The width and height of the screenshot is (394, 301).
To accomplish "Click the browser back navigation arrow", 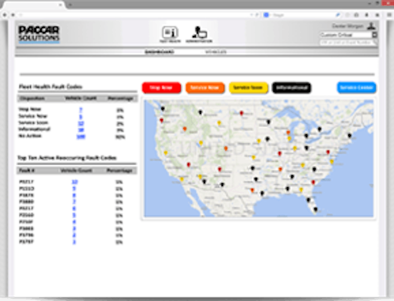I will click(x=5, y=15).
